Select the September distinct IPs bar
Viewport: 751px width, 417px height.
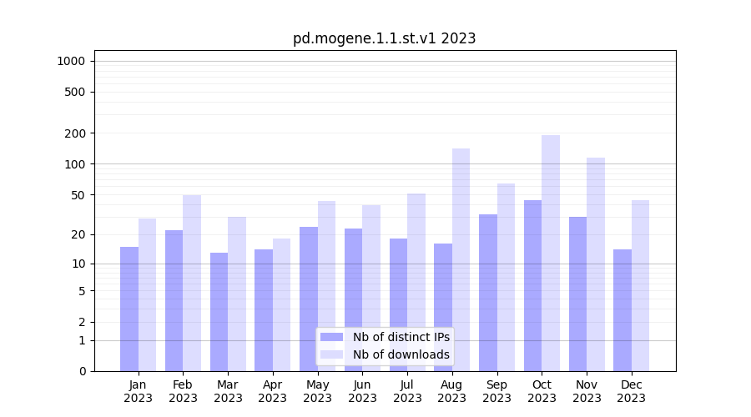pyautogui.click(x=488, y=292)
